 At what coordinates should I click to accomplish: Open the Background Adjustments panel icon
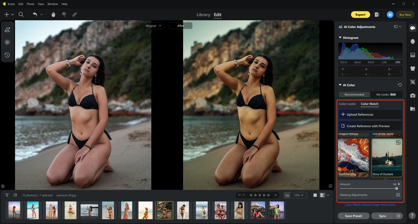[413, 55]
